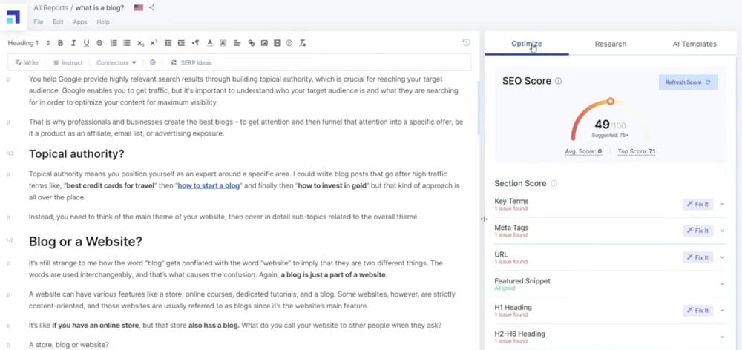The image size is (742, 350).
Task: Open the AI settings gear icon
Action: coord(152,62)
